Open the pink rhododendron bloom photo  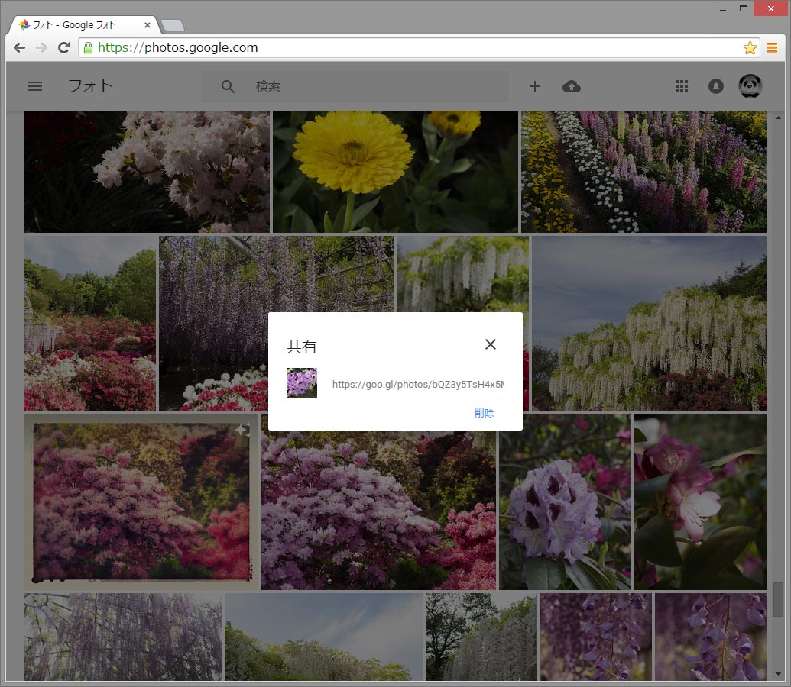pos(700,502)
